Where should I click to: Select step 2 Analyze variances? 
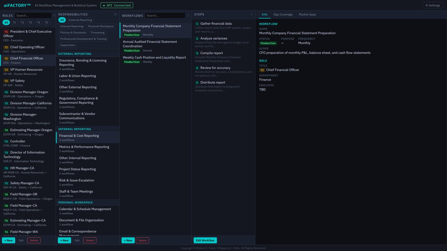(223, 42)
